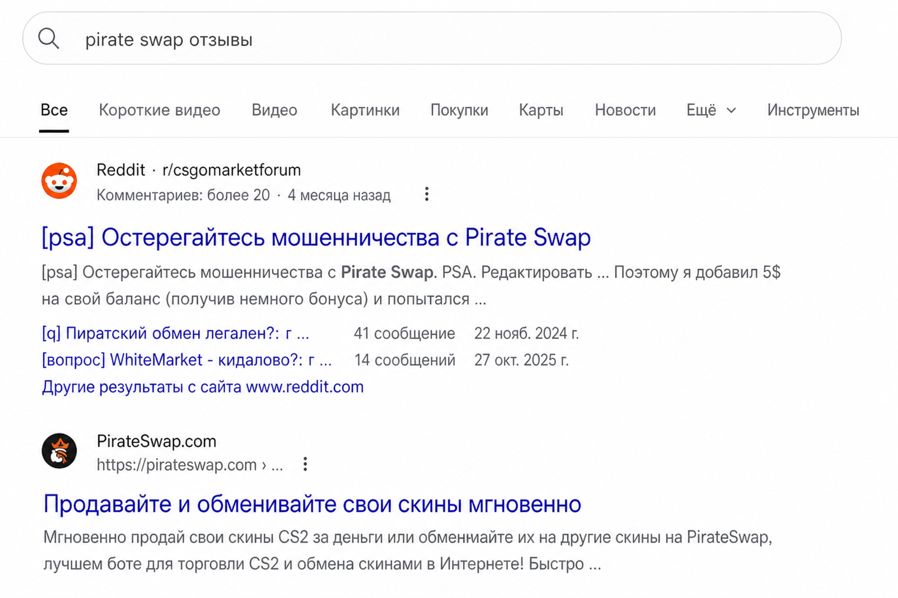
Task: Open '[psa] Остерегайтесь мошенничества с Pirate Swap' result
Action: [316, 237]
